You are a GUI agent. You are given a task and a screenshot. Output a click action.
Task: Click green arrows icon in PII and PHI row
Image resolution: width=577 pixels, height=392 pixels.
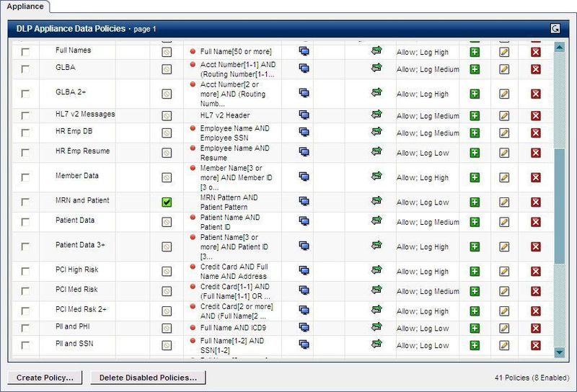376,327
